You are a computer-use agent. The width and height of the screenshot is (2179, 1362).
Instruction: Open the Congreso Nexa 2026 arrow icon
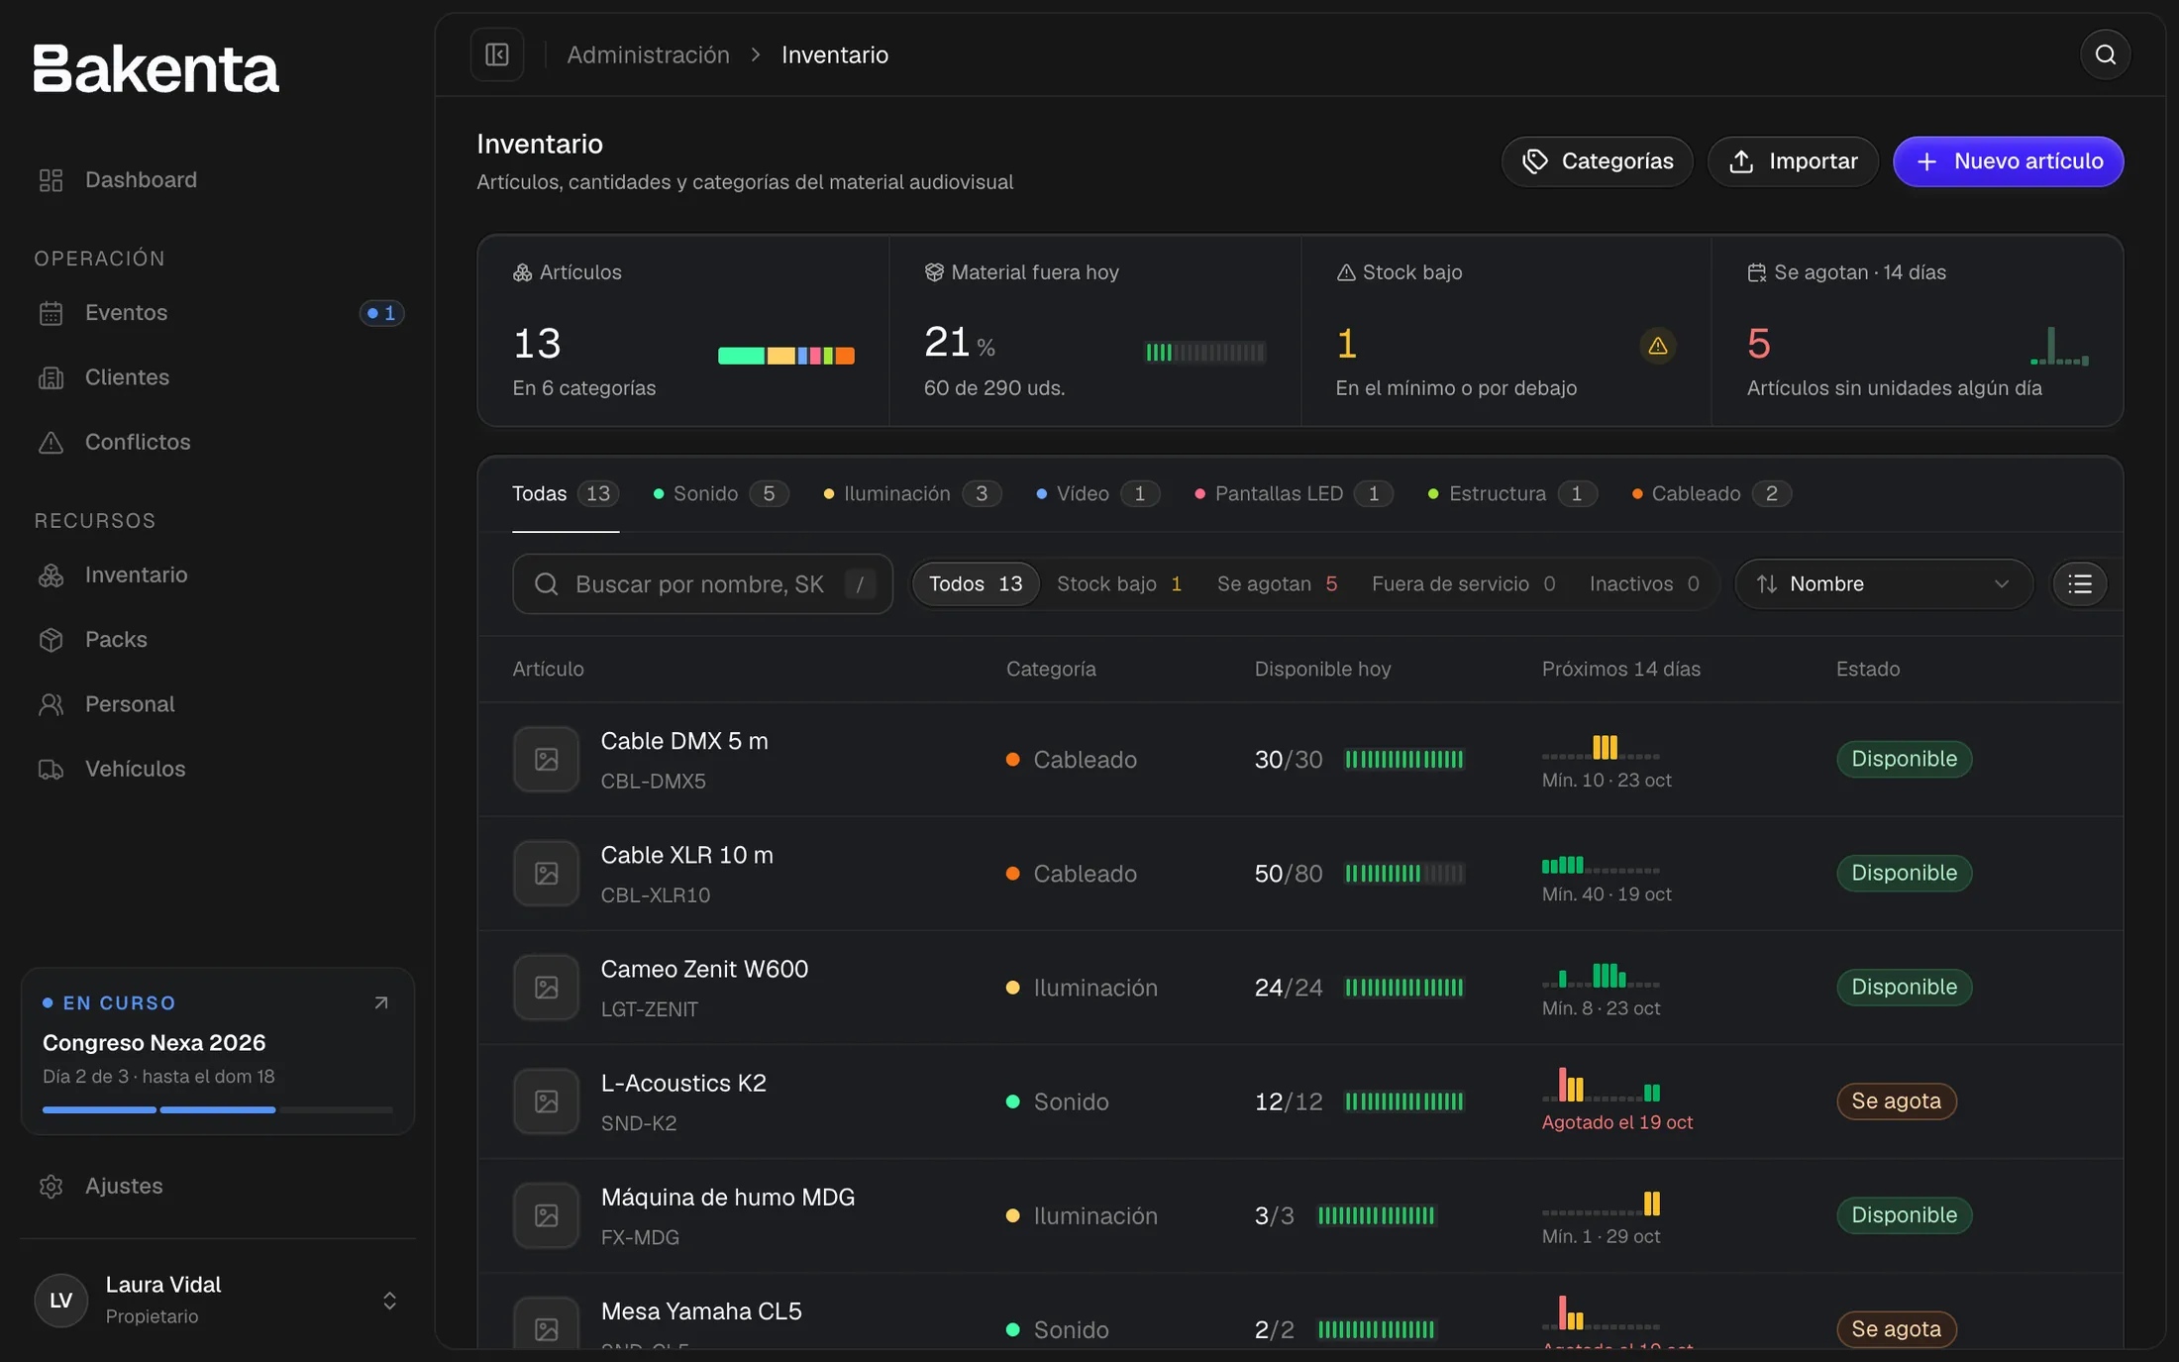tap(381, 1002)
